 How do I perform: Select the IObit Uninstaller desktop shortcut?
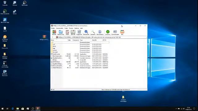click(x=5, y=12)
